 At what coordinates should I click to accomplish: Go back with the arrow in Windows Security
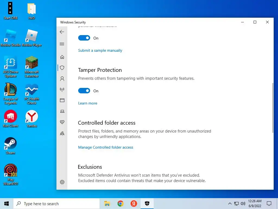point(62,32)
